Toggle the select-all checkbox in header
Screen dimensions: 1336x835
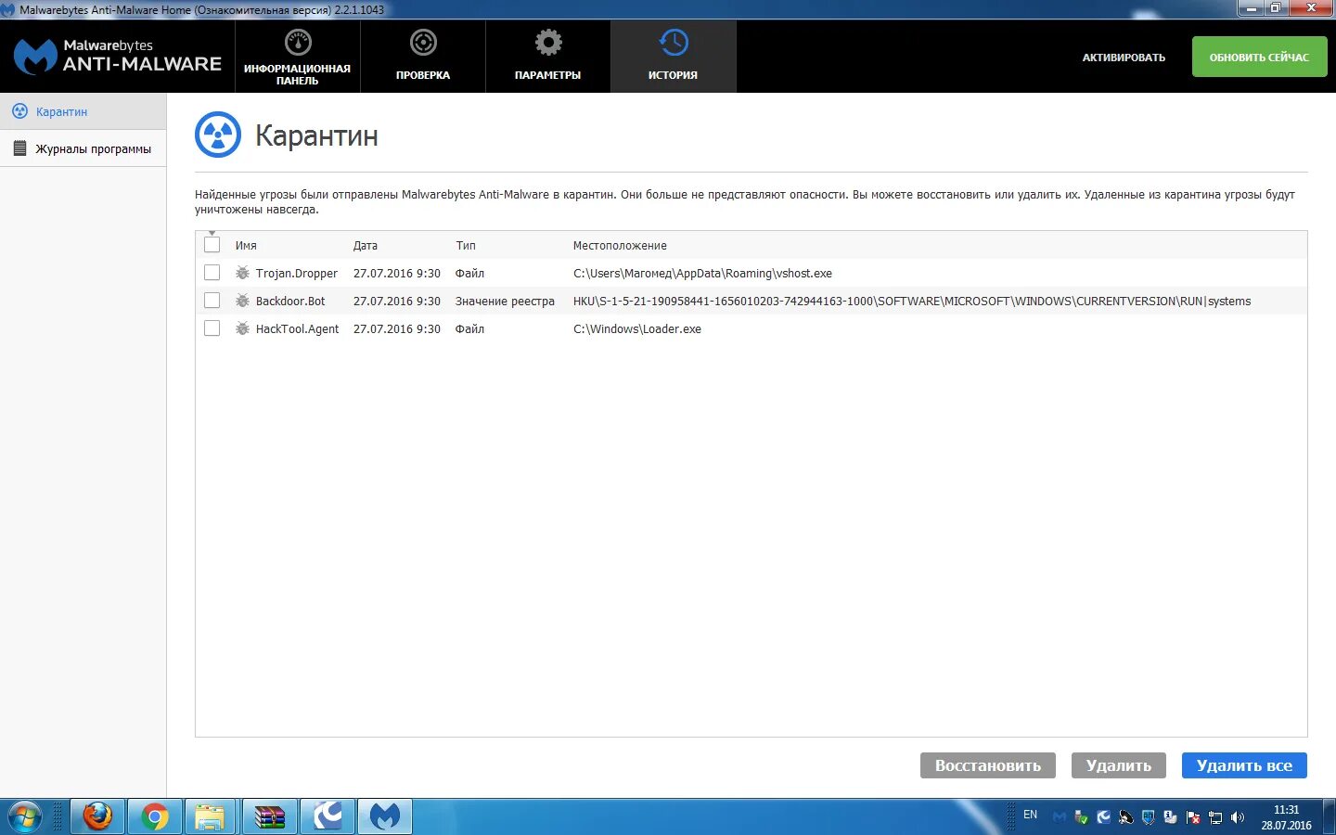(212, 245)
